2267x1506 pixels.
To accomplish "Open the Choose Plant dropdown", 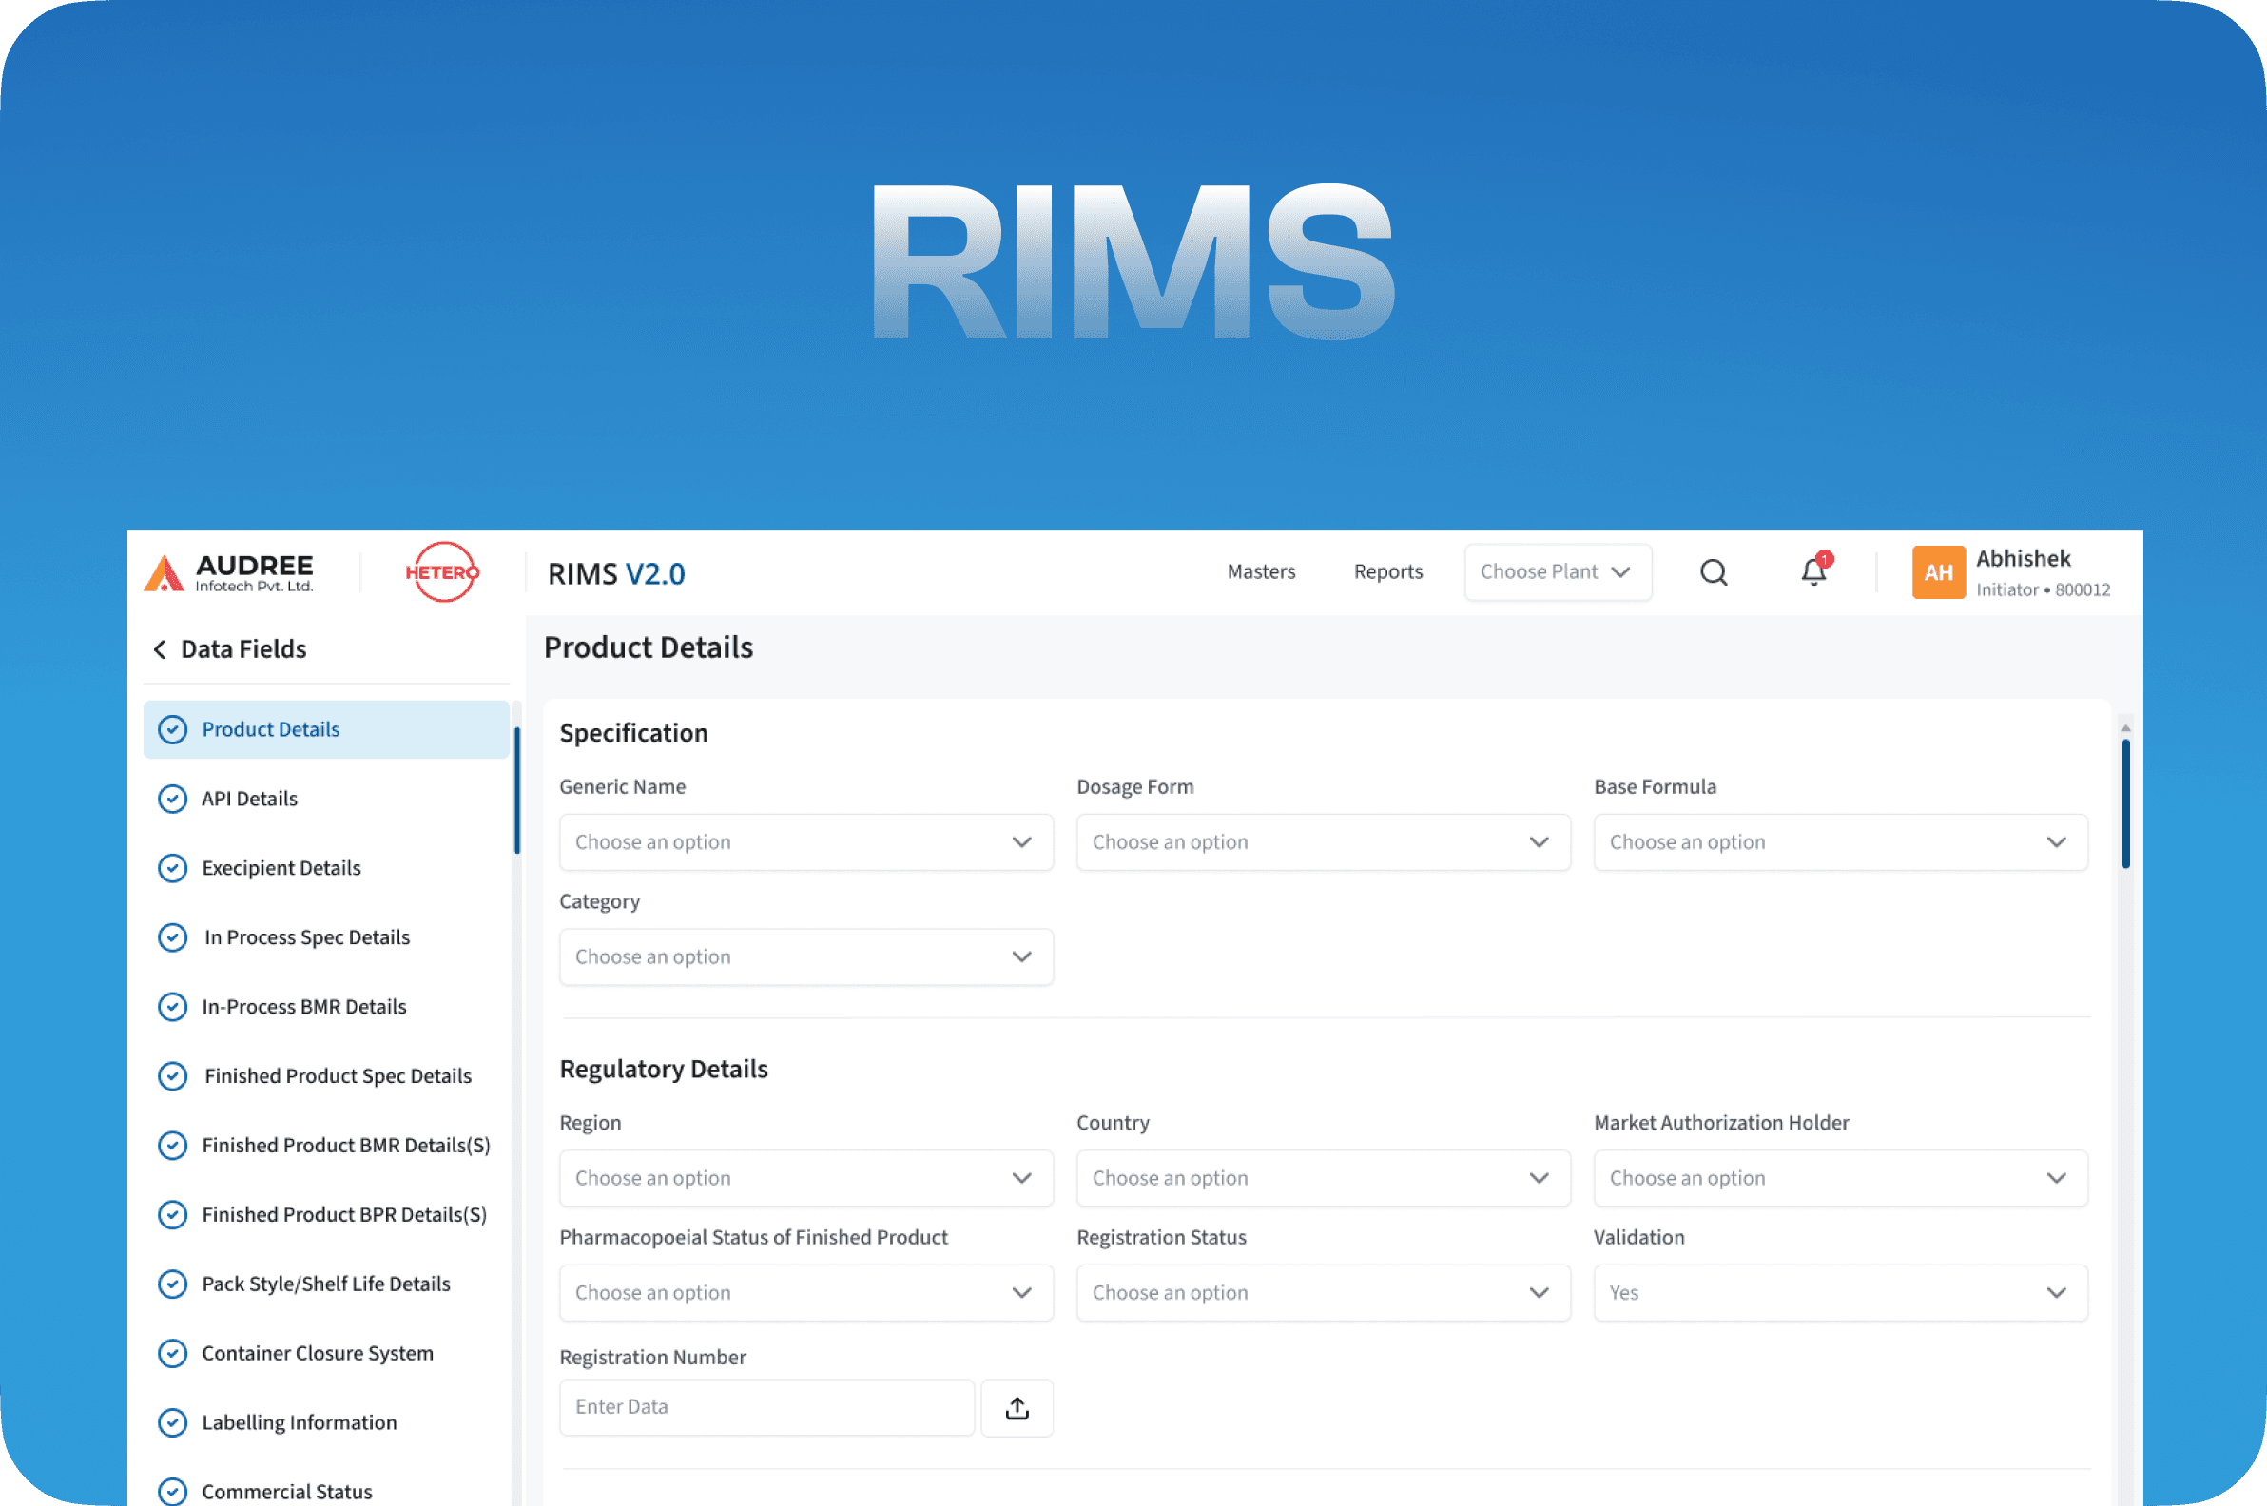I will pyautogui.click(x=1556, y=572).
